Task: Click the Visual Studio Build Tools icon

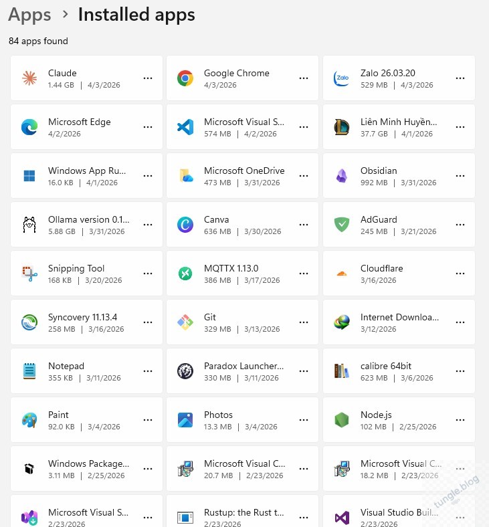Action: click(x=341, y=518)
